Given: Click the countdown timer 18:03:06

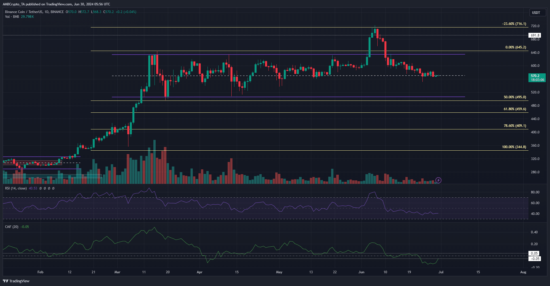Looking at the screenshot, I should pyautogui.click(x=538, y=80).
